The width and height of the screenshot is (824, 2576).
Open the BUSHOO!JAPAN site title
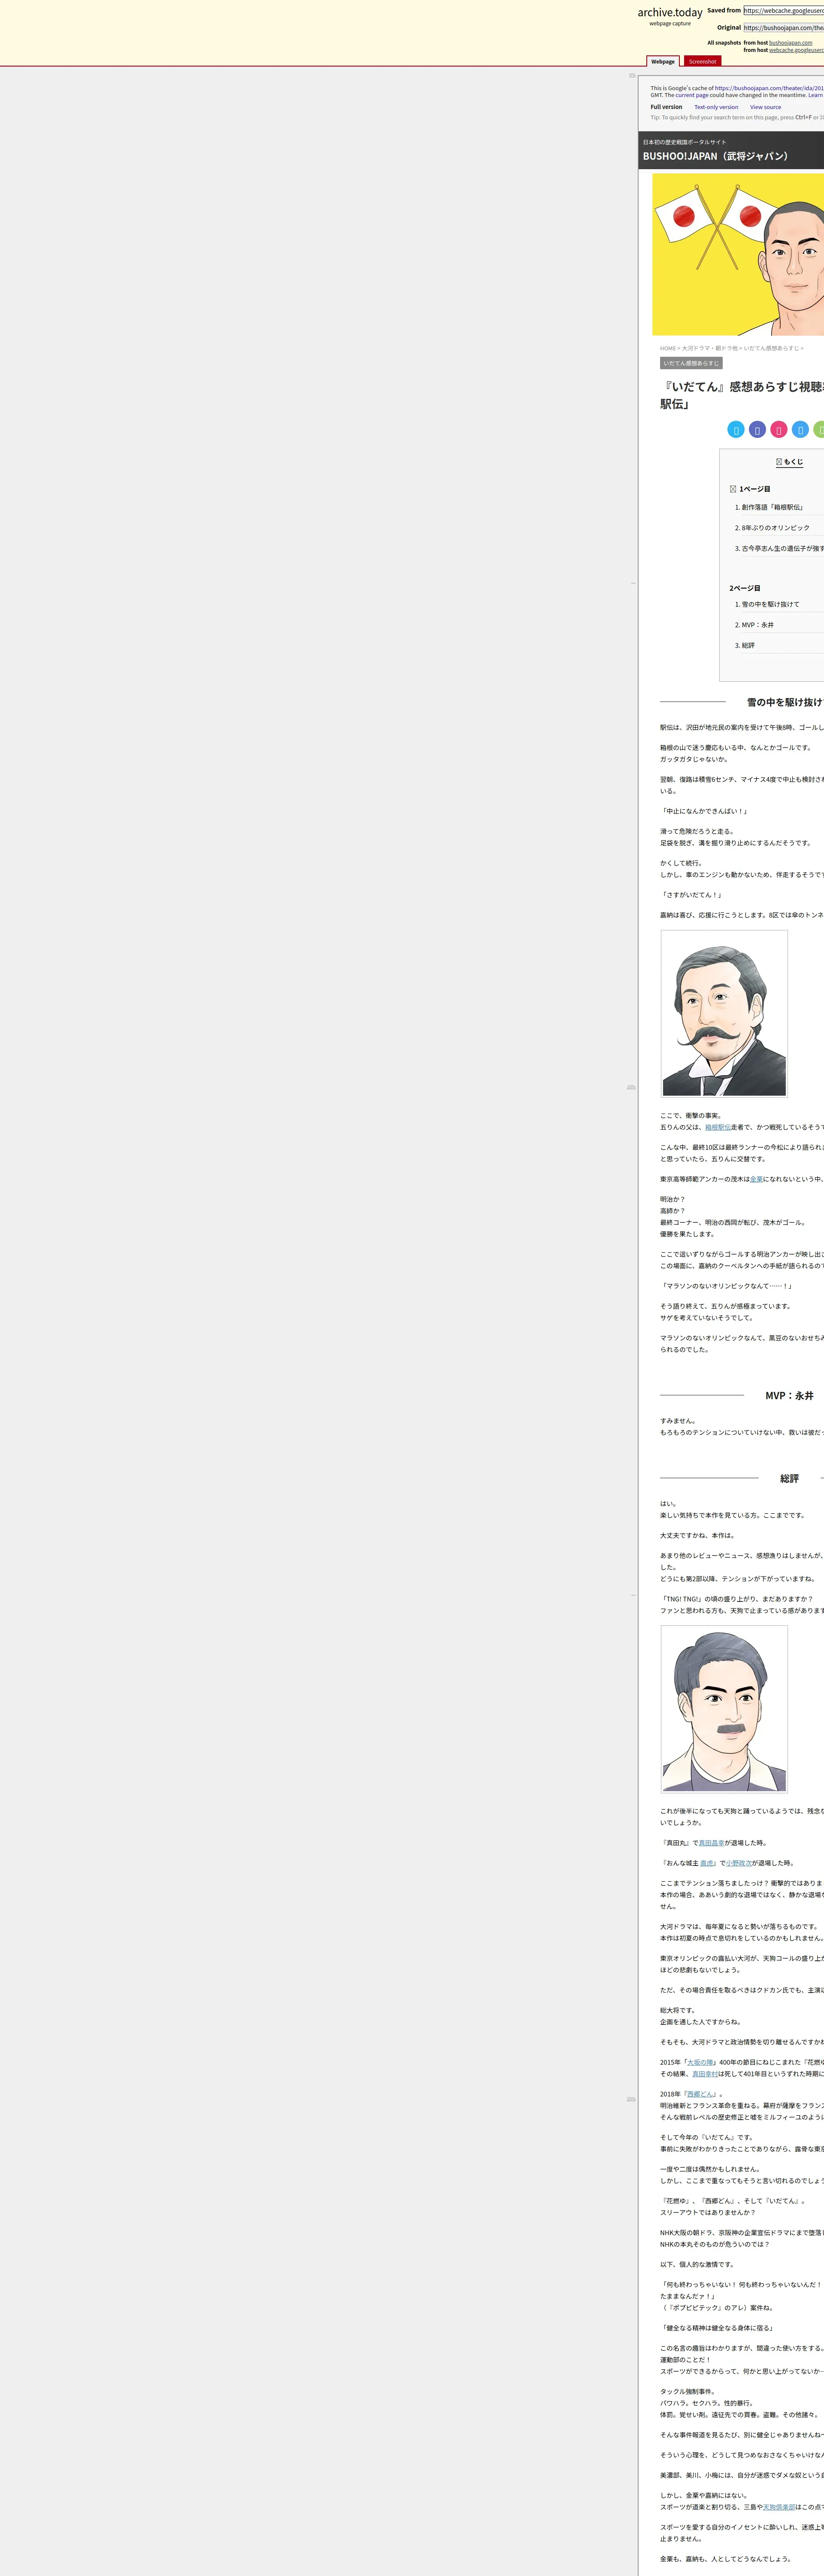click(715, 156)
